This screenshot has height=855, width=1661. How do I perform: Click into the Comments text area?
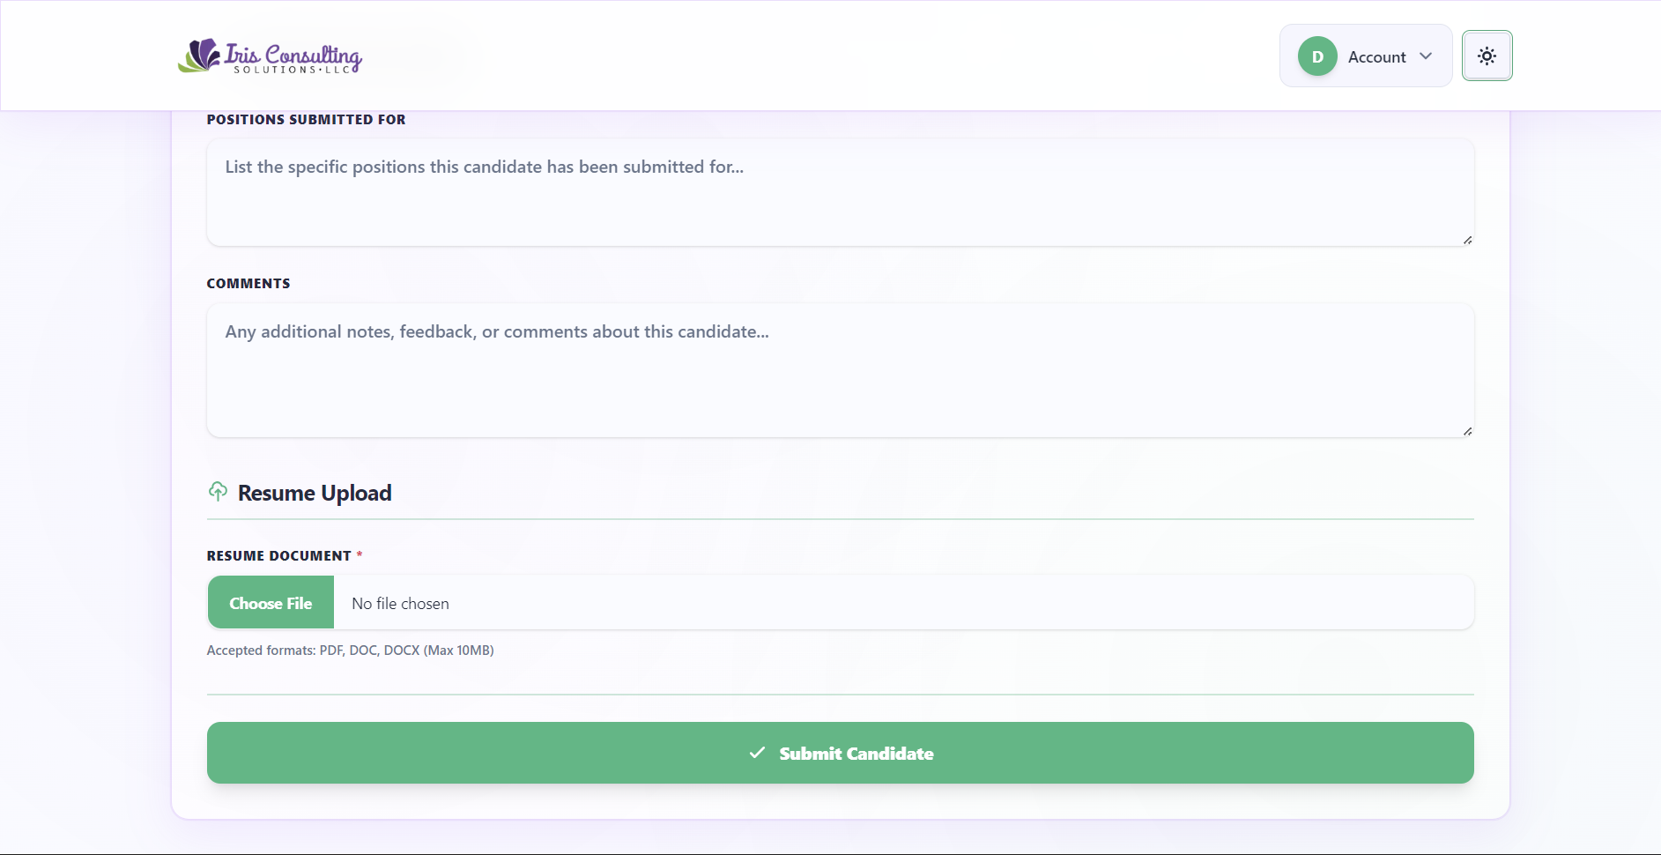pyautogui.click(x=839, y=370)
